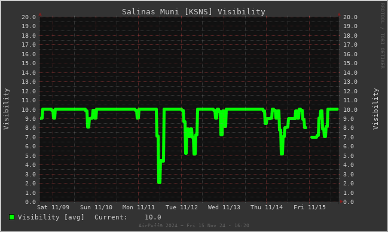388x232 pixels.
Task: Click the green Visibility legend swatch
Action: 11,217
